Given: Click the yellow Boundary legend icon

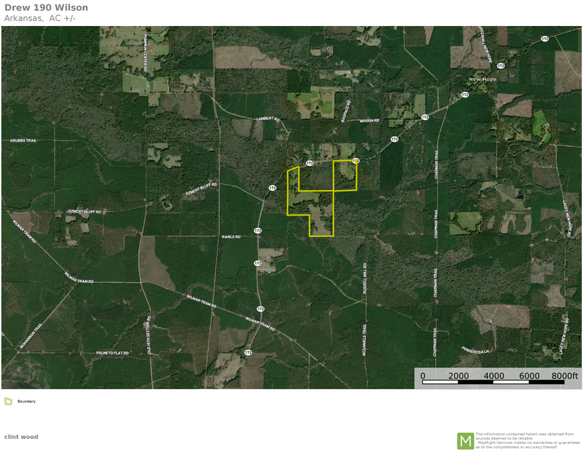Looking at the screenshot, I should pos(8,401).
